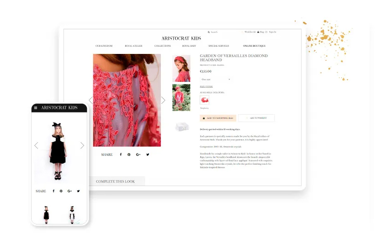The height and width of the screenshot is (240, 377).
Task: Tap the main black dress photo on the phone
Action: (x=58, y=151)
